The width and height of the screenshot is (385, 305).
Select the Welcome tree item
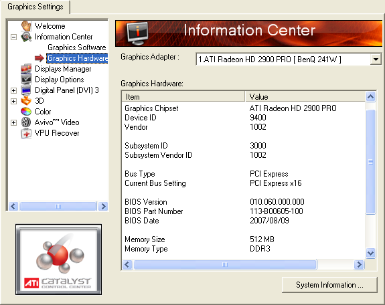click(50, 26)
